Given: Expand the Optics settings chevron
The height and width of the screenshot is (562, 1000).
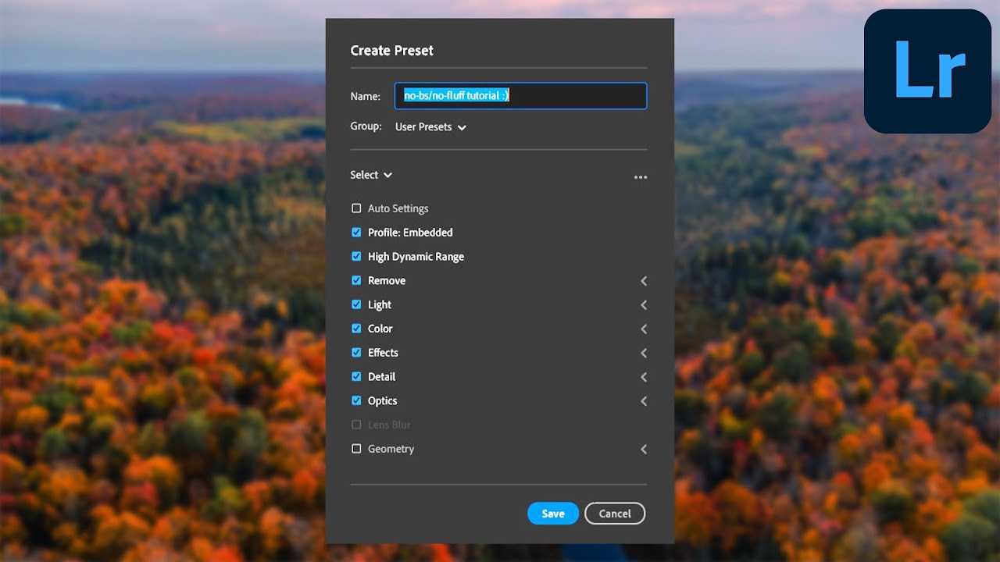Looking at the screenshot, I should (644, 401).
